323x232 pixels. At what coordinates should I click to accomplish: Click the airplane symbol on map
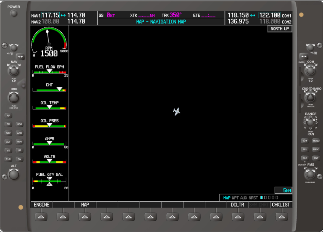tap(176, 112)
